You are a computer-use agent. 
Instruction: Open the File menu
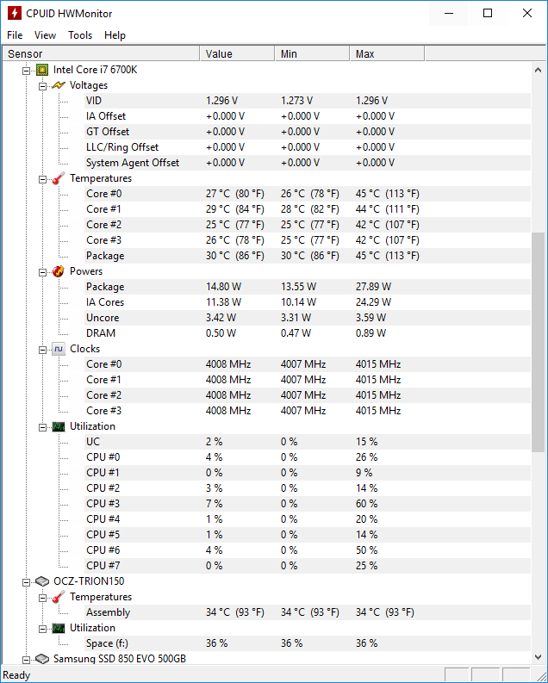(x=15, y=35)
